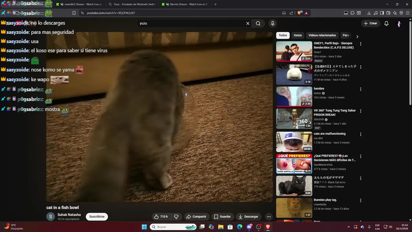Clear the yuzu search text
This screenshot has height=232, width=412.
click(x=248, y=23)
